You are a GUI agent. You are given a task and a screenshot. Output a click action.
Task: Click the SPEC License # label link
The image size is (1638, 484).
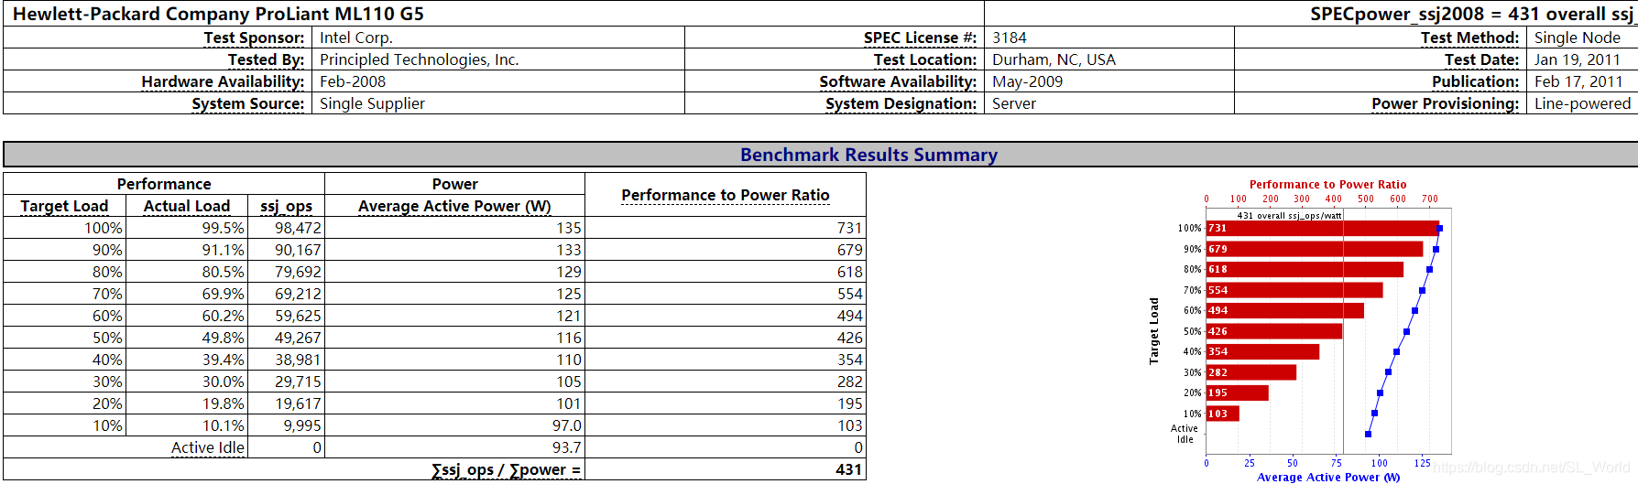click(920, 38)
